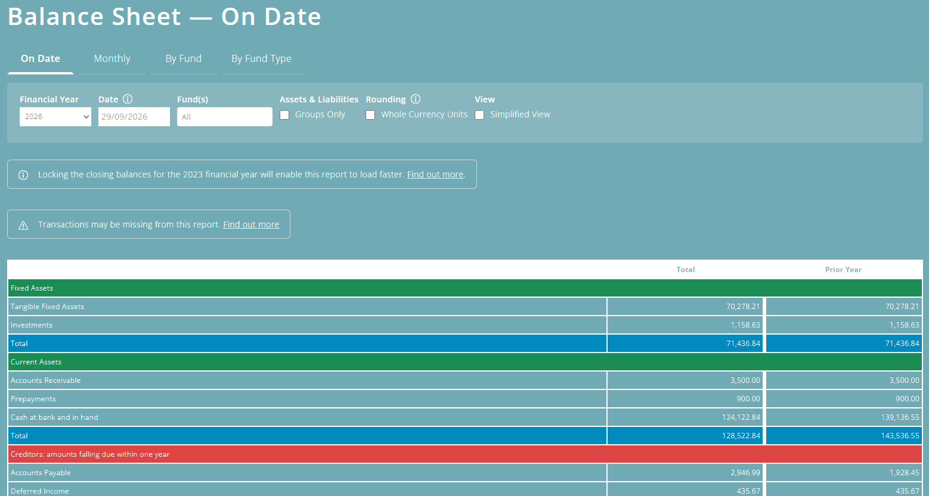Screen dimensions: 929x496
Task: Click the Creditors: amounts falling due within one year header
Action: click(x=465, y=454)
